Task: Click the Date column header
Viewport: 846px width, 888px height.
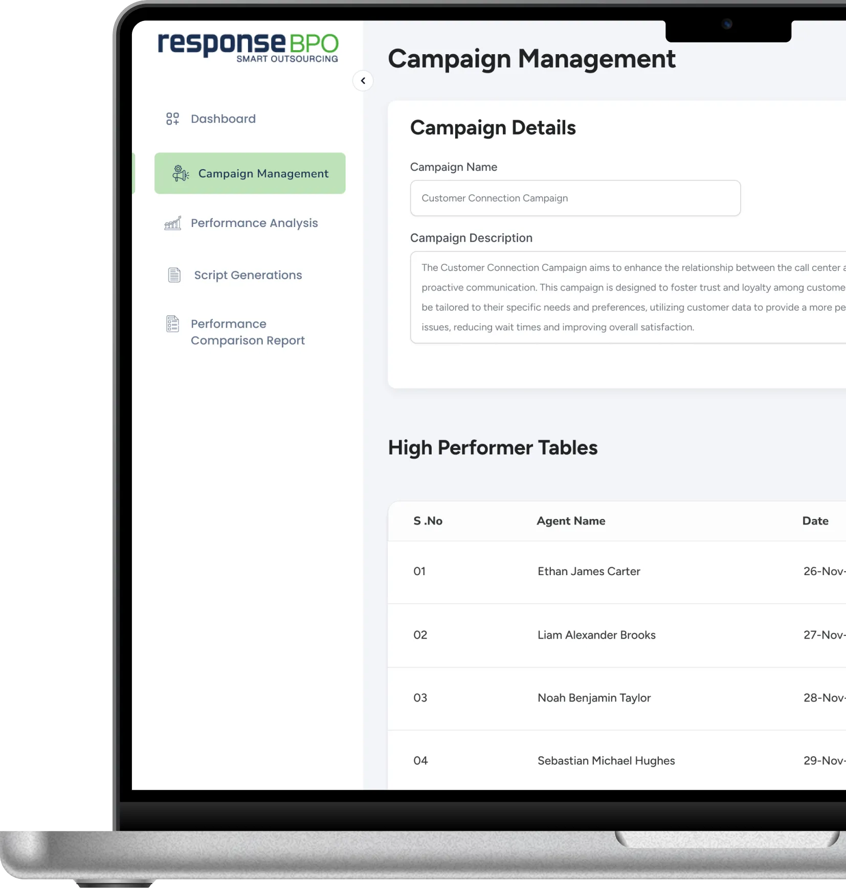Action: [815, 521]
